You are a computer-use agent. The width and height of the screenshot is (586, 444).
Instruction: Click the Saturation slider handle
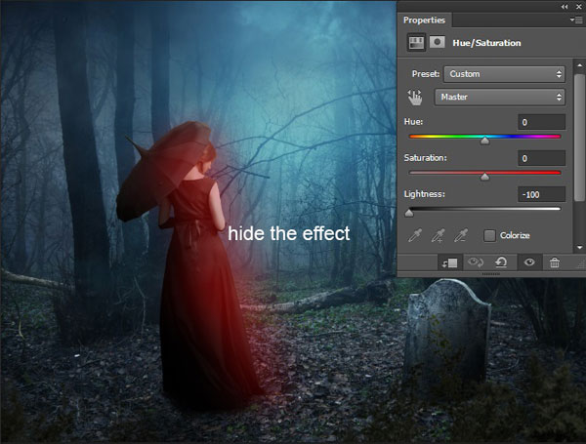[484, 177]
